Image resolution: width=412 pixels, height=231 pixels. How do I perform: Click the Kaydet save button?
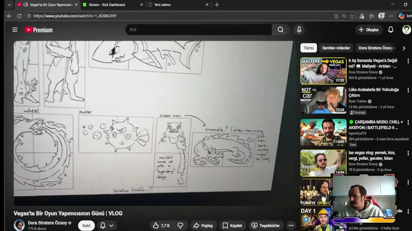tap(232, 226)
